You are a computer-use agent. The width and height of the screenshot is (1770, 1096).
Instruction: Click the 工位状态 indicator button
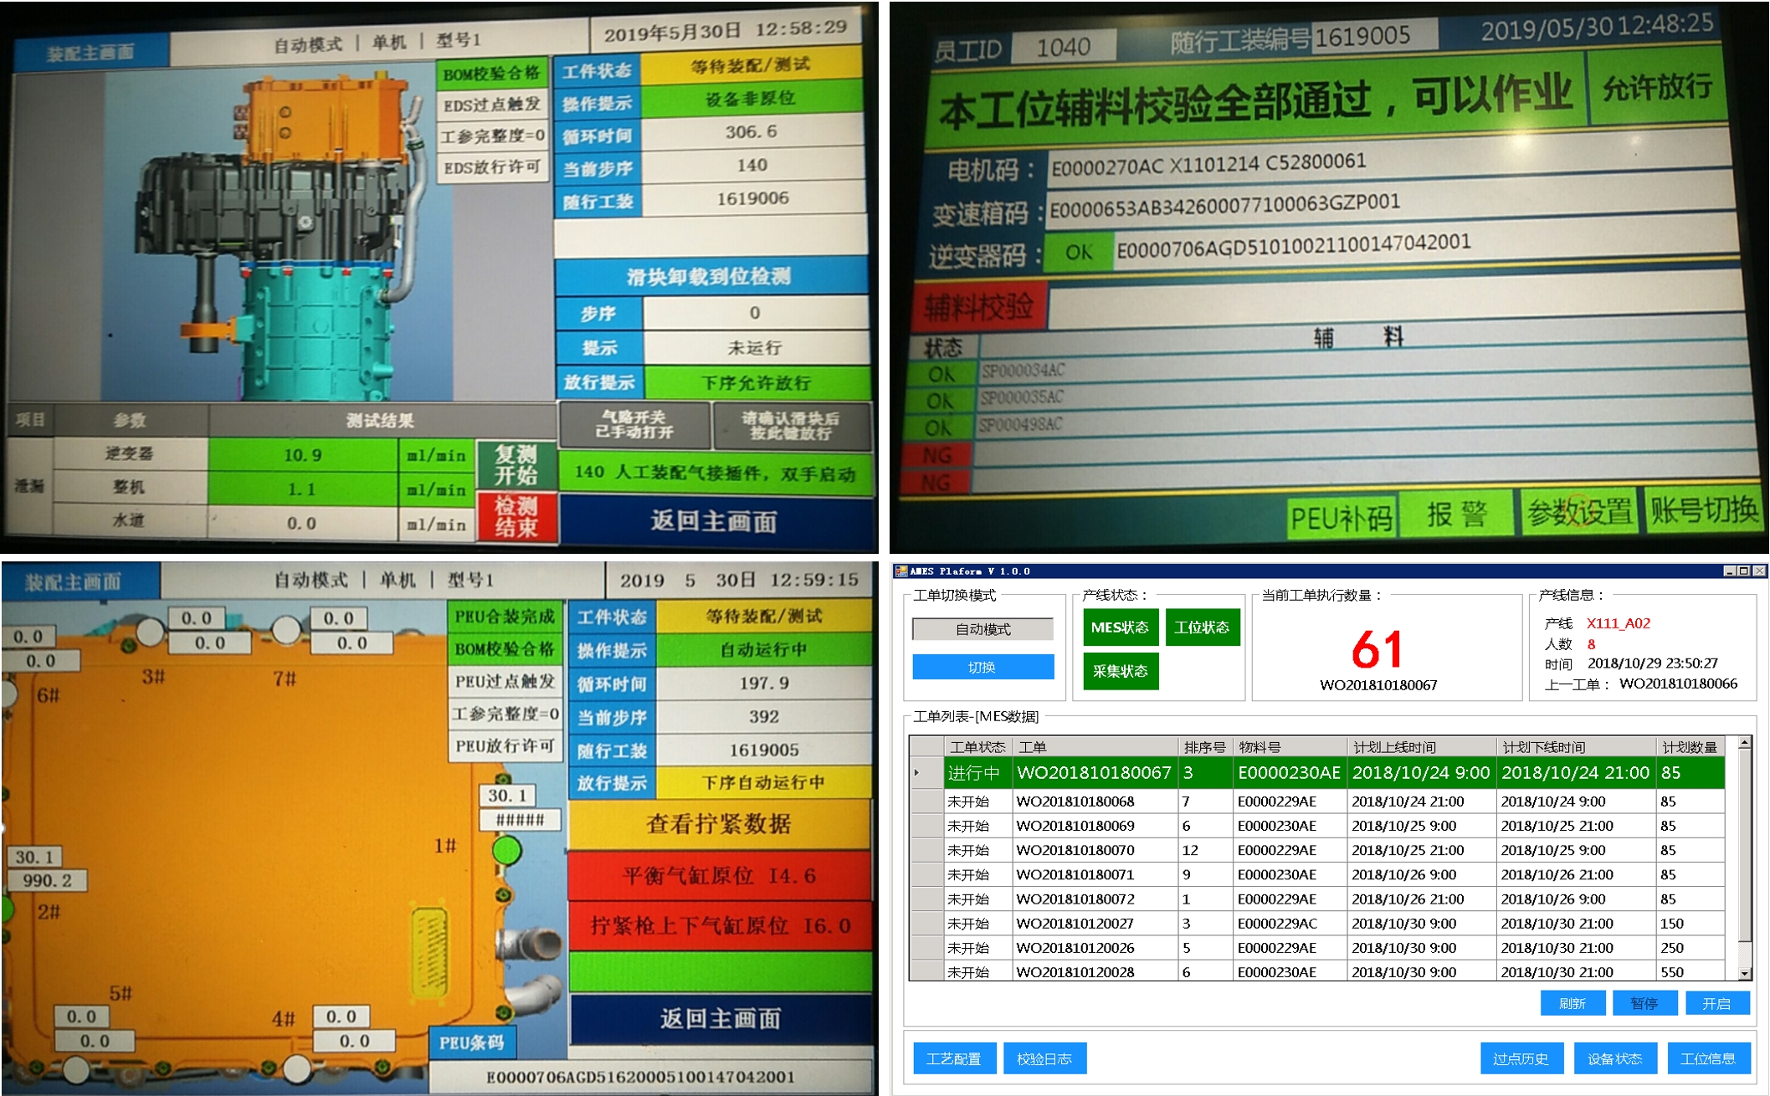(1202, 627)
